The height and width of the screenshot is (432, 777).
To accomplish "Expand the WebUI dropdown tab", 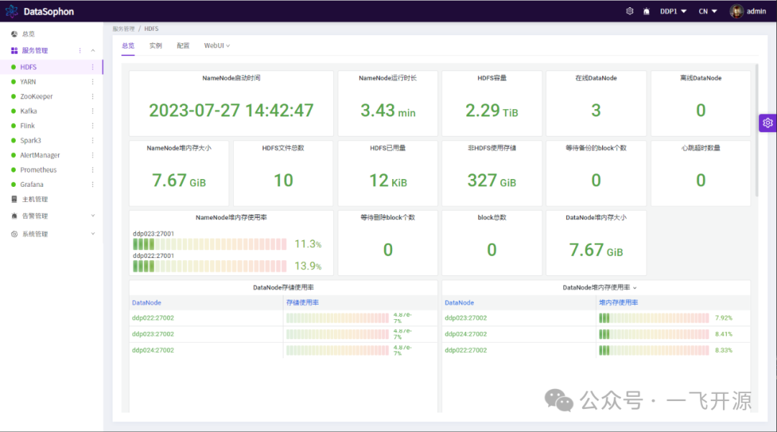I will (x=217, y=45).
